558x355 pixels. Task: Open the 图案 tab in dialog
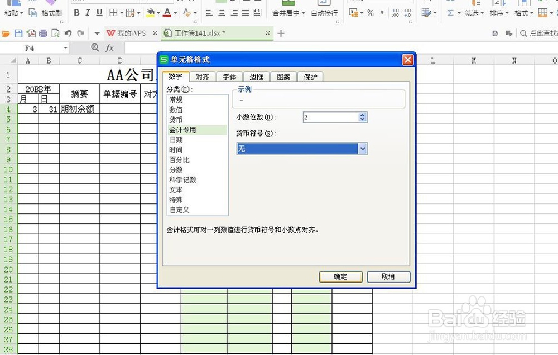tap(283, 77)
